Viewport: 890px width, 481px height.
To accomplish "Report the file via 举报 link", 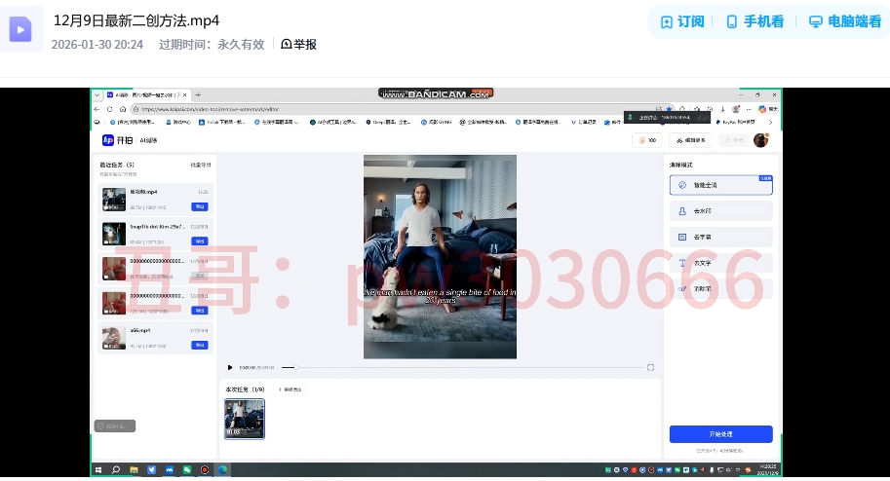I will point(298,44).
